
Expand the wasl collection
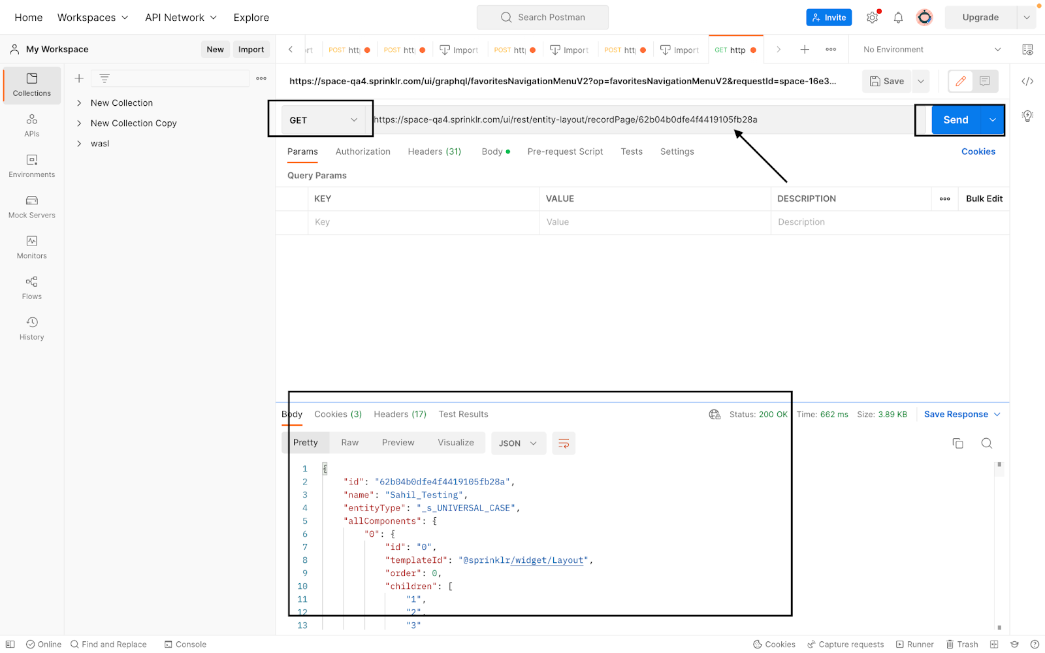79,144
